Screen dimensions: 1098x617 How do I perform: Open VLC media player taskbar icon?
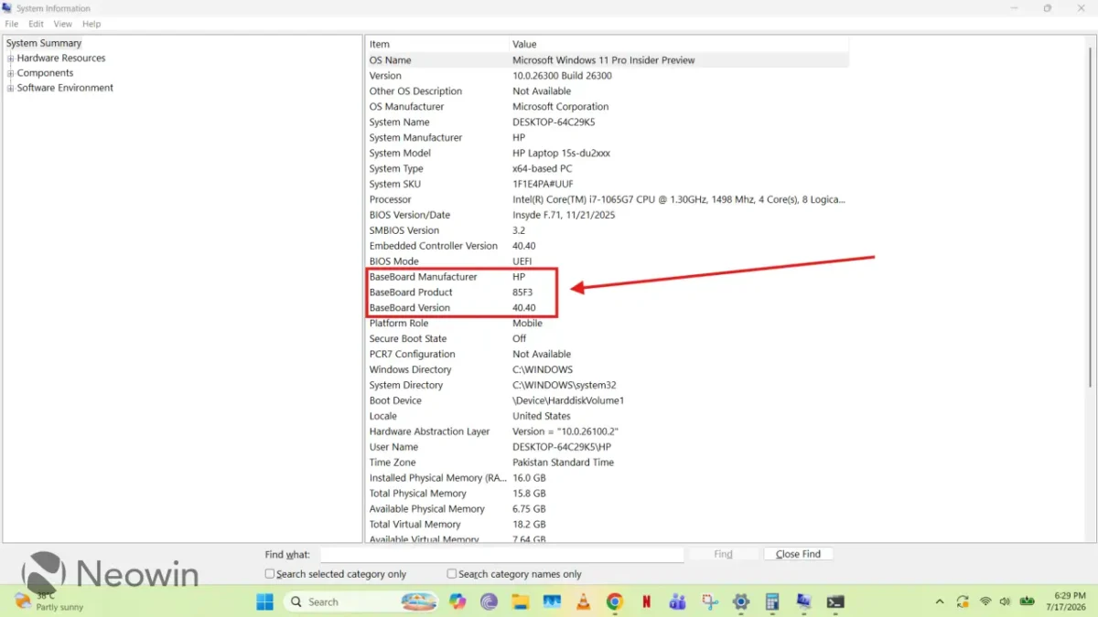[x=583, y=601]
